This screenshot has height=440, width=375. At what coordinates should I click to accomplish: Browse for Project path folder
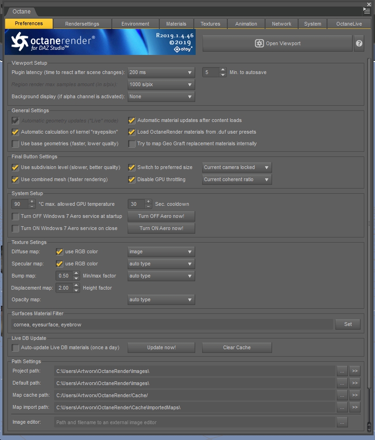[342, 371]
